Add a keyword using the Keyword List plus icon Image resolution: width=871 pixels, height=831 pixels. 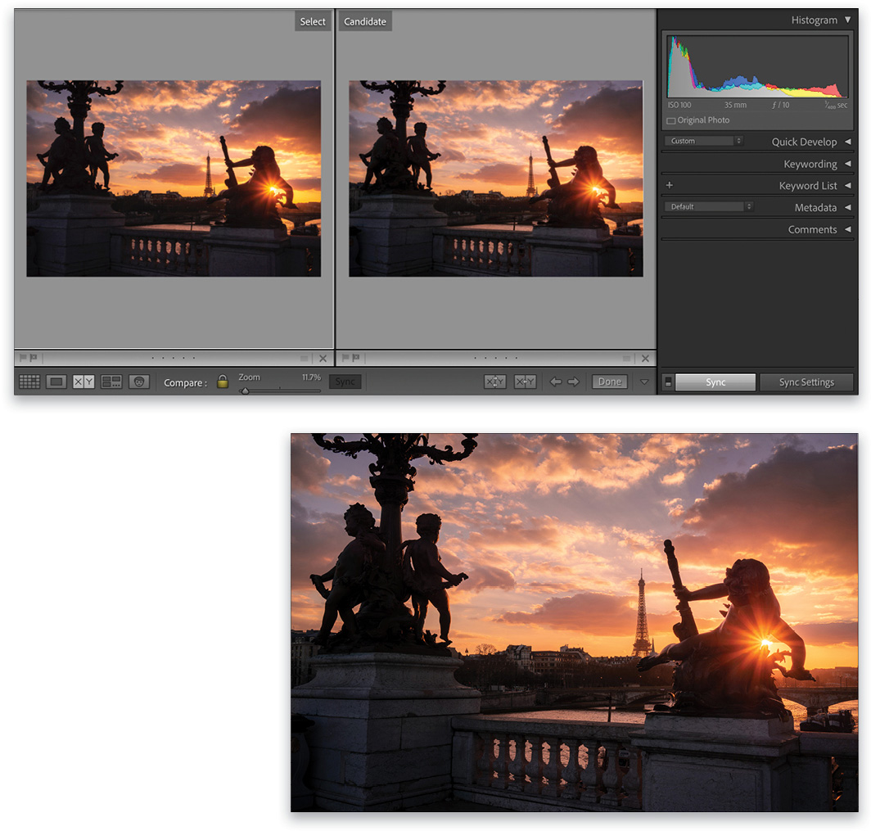click(x=669, y=185)
